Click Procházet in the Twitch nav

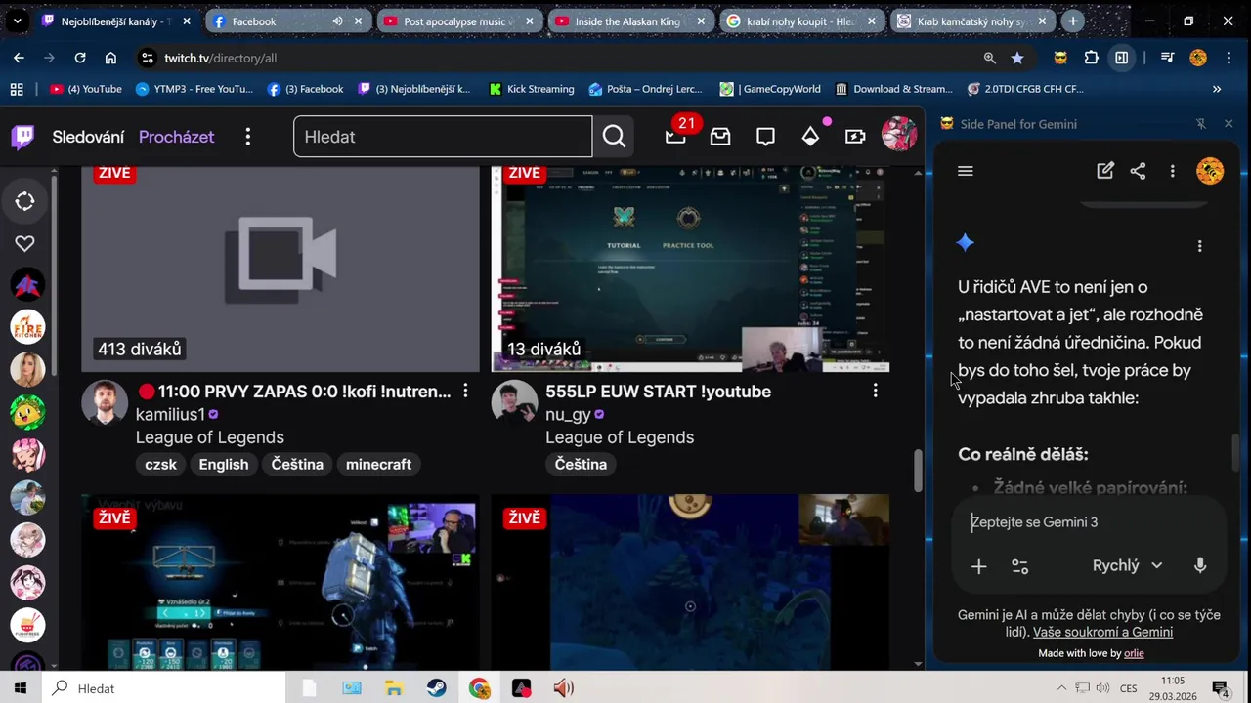[x=176, y=137]
